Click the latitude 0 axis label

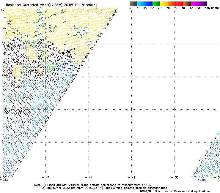tap(2, 174)
